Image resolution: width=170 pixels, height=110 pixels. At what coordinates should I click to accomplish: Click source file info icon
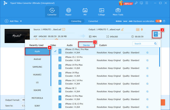click(x=63, y=29)
